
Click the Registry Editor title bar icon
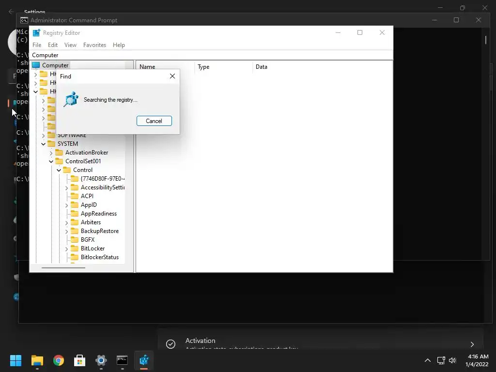pos(36,32)
